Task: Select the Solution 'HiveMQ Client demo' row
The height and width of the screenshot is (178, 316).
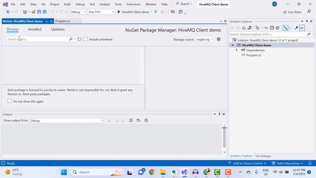Action: (x=268, y=40)
